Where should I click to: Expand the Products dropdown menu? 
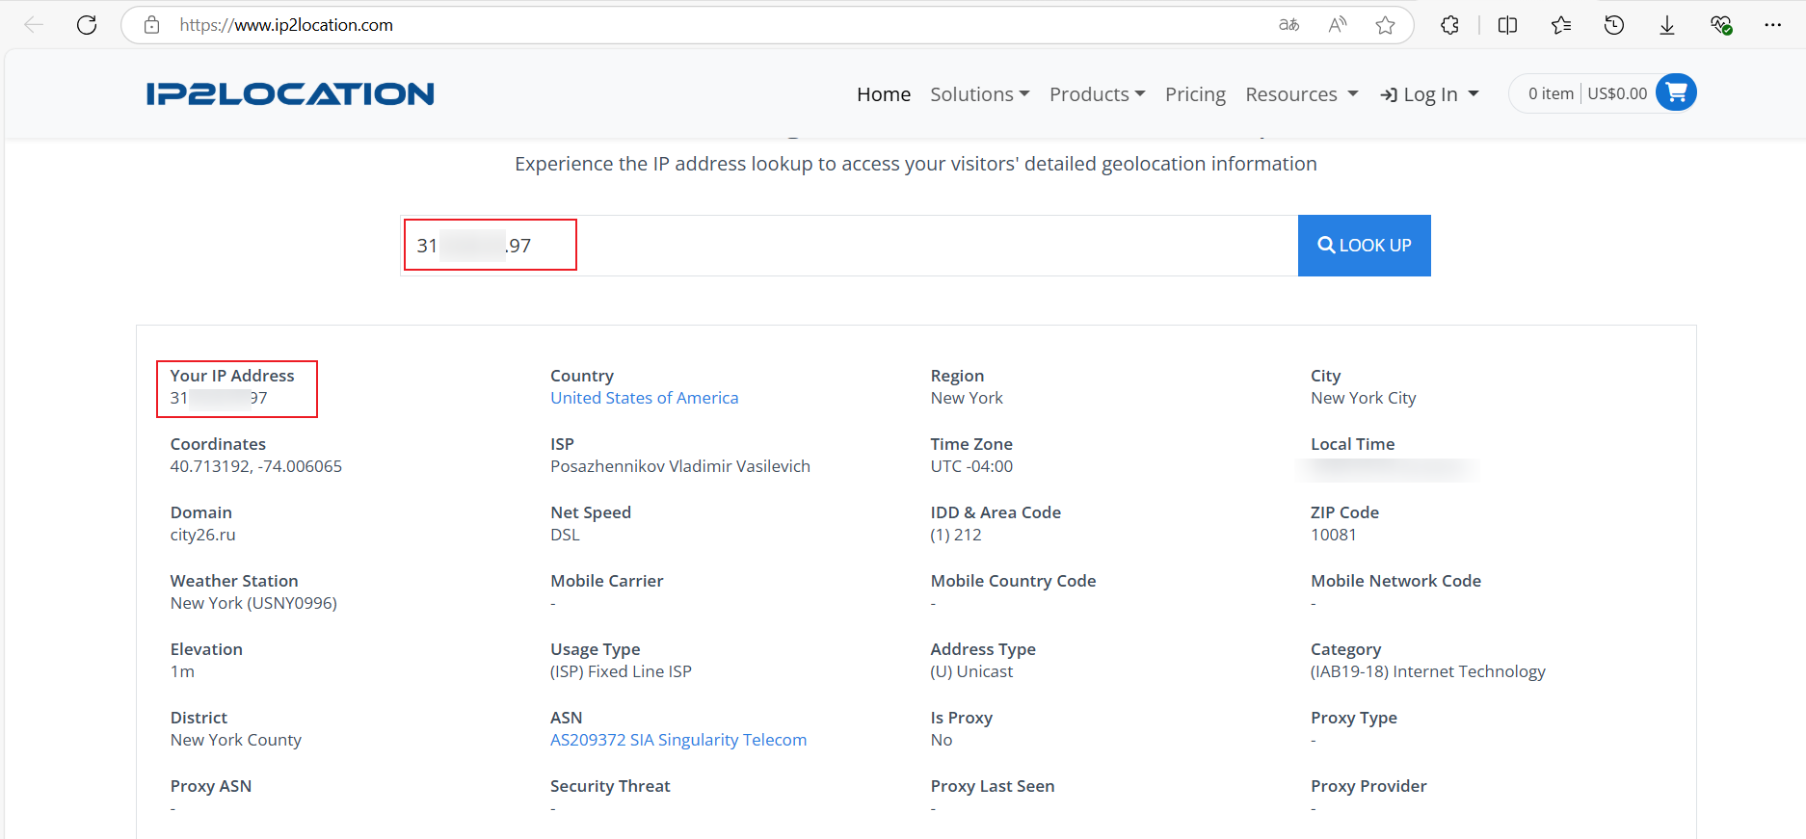tap(1097, 94)
